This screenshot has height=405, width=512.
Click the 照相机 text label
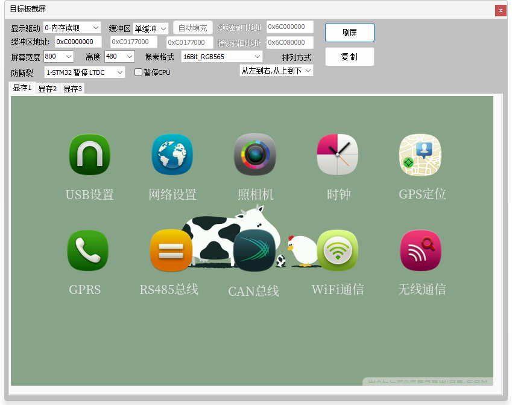click(x=255, y=194)
